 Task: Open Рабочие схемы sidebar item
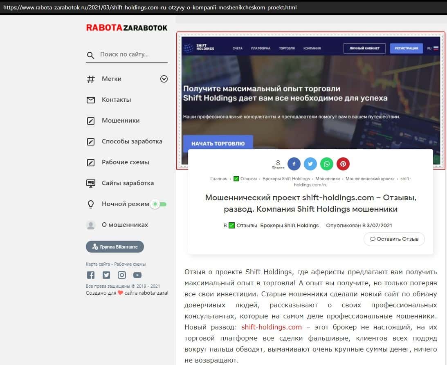point(126,162)
